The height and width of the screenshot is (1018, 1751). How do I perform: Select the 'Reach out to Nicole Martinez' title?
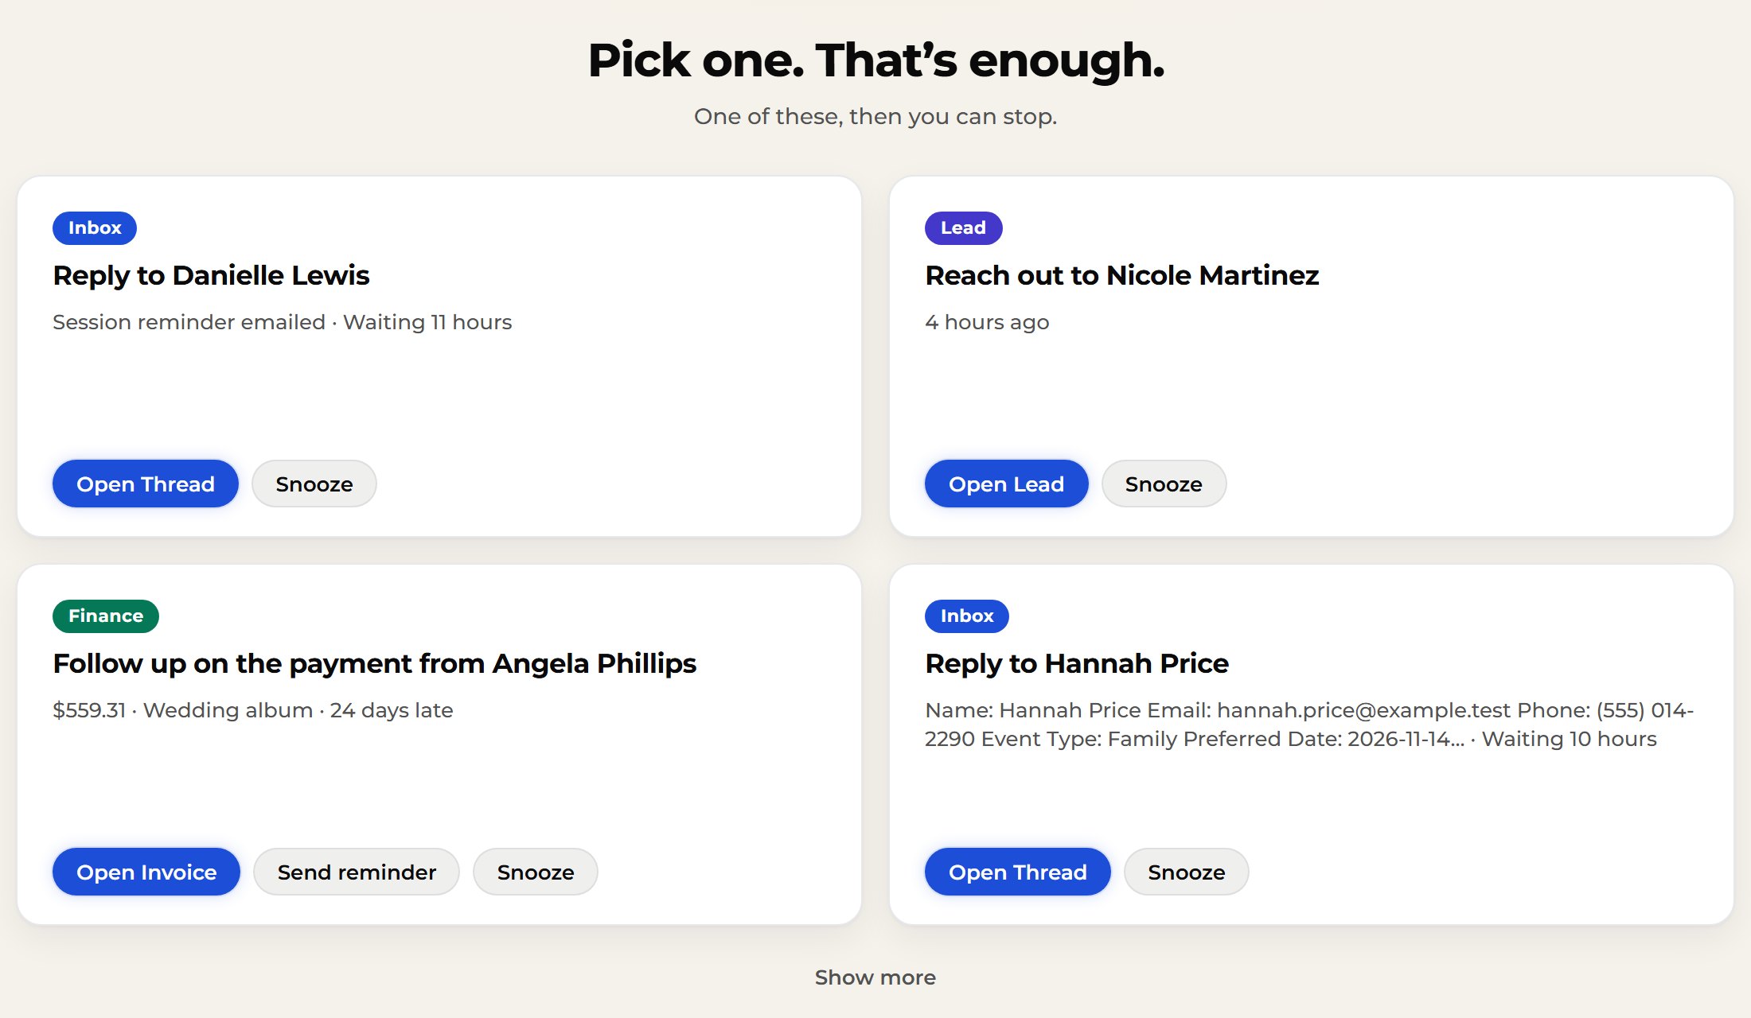click(x=1122, y=275)
